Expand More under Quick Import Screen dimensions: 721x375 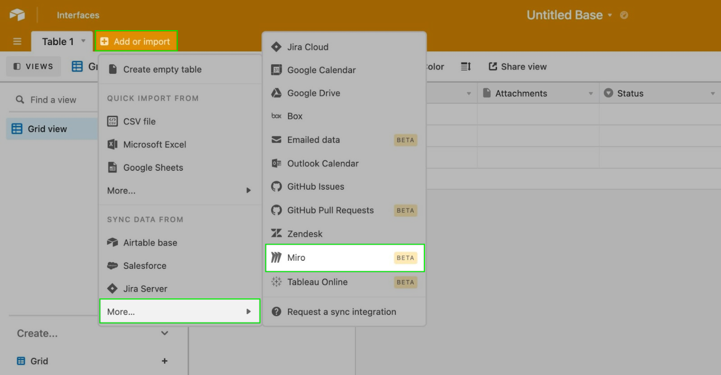click(x=180, y=190)
